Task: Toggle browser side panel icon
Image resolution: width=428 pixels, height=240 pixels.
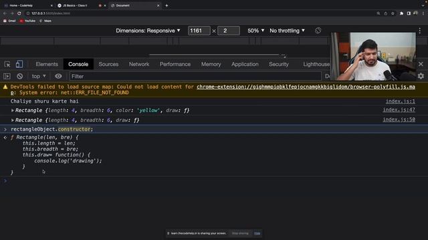Action: 409,13
